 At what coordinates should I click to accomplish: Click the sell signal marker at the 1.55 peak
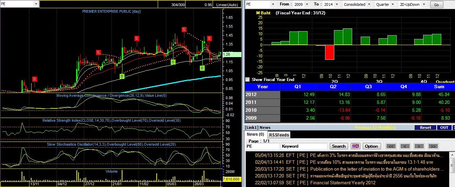(x=184, y=29)
